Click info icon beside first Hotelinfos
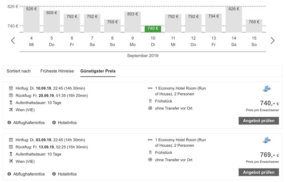 click(x=54, y=123)
